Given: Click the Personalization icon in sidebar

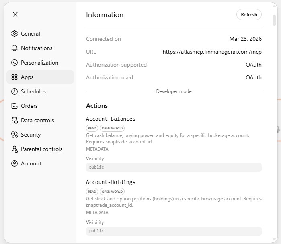Looking at the screenshot, I should click(14, 63).
